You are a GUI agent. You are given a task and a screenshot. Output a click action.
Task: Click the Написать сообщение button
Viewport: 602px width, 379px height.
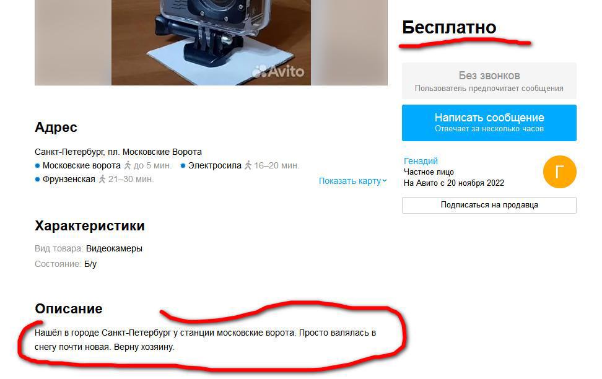[489, 123]
